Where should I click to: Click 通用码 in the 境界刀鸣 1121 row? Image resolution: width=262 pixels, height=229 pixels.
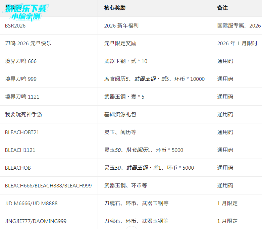tap(225, 97)
